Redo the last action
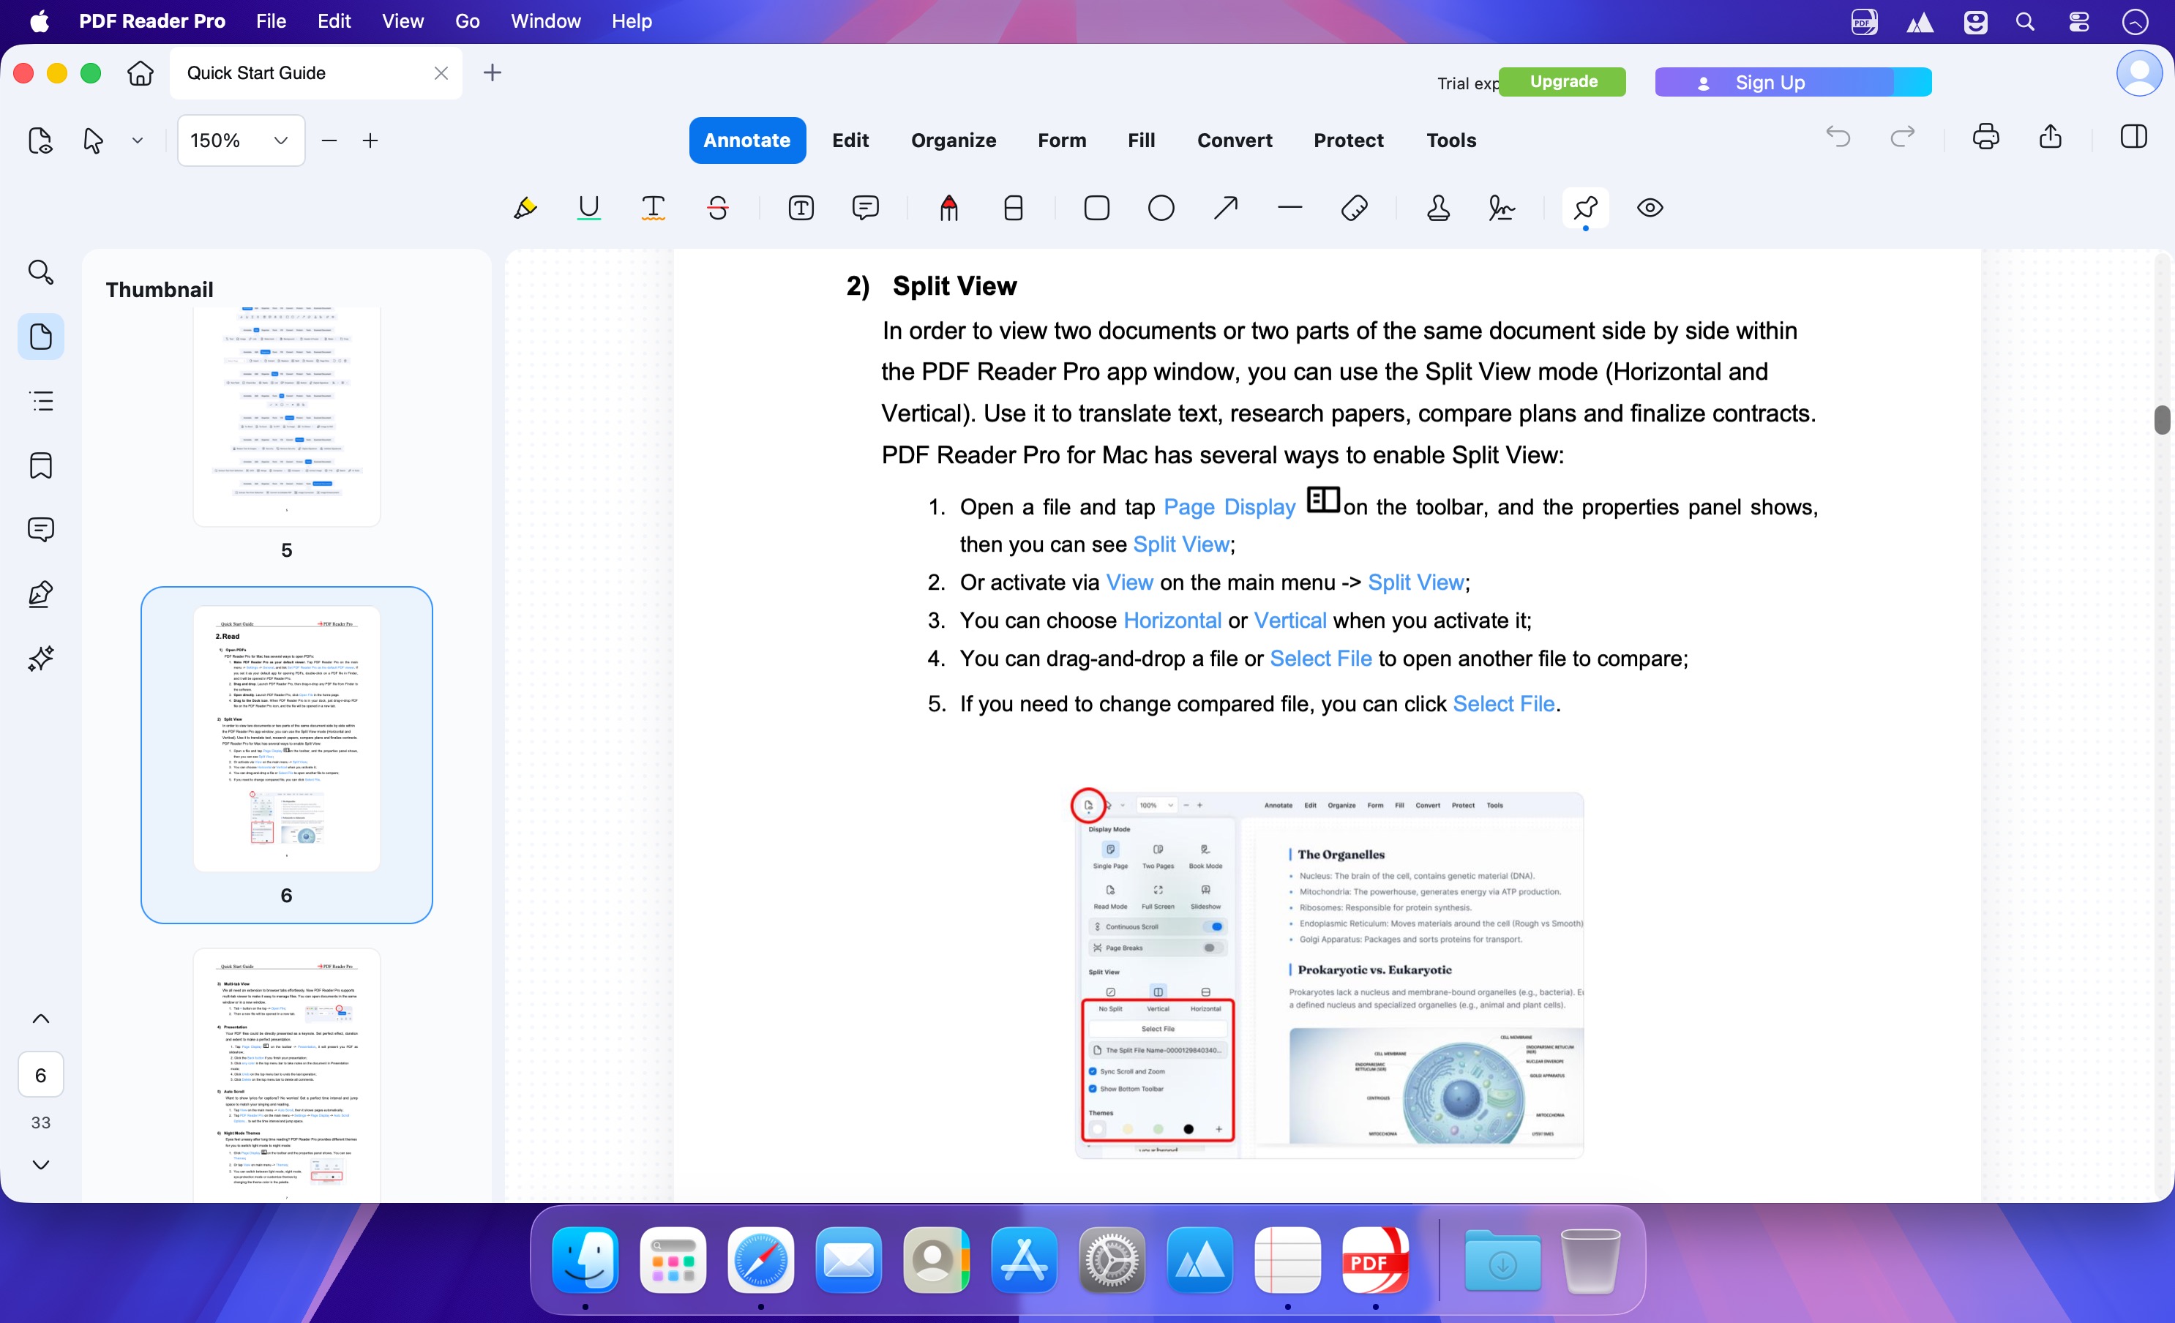This screenshot has width=2175, height=1323. [x=1903, y=137]
